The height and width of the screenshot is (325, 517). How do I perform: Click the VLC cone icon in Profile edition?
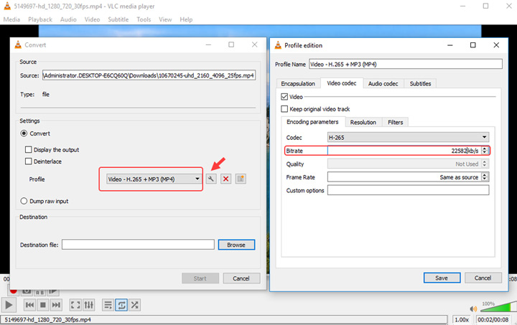(x=278, y=45)
